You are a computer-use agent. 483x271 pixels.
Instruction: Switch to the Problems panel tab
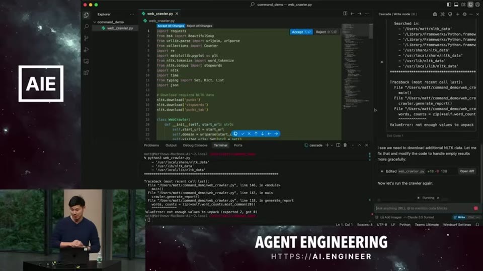tap(151, 146)
